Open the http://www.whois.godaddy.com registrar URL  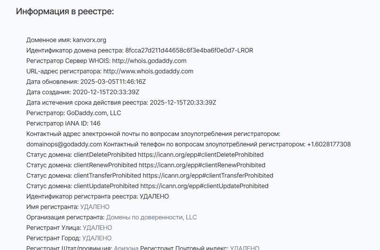click(148, 71)
